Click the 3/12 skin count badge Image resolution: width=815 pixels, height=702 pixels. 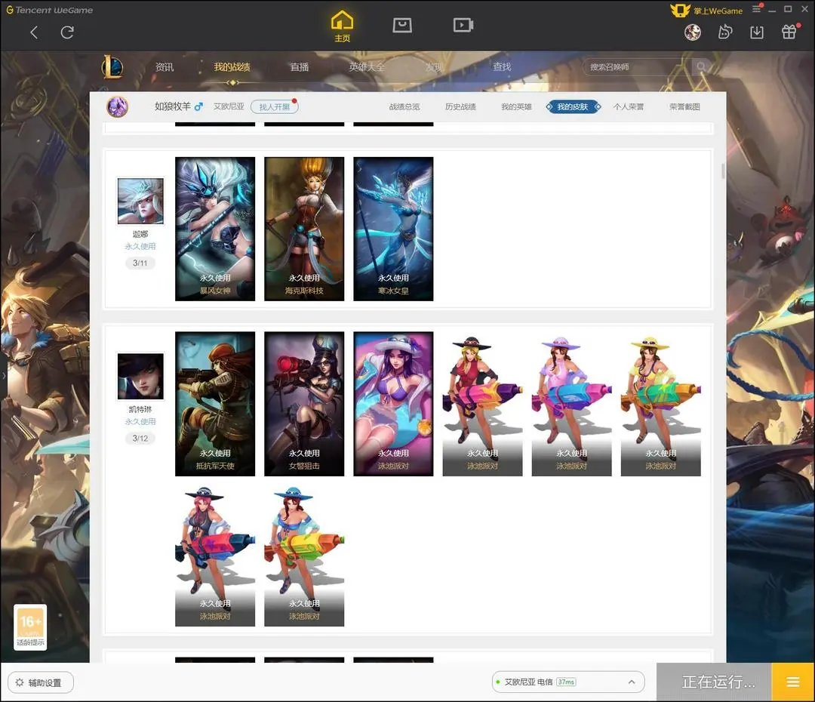(x=140, y=439)
